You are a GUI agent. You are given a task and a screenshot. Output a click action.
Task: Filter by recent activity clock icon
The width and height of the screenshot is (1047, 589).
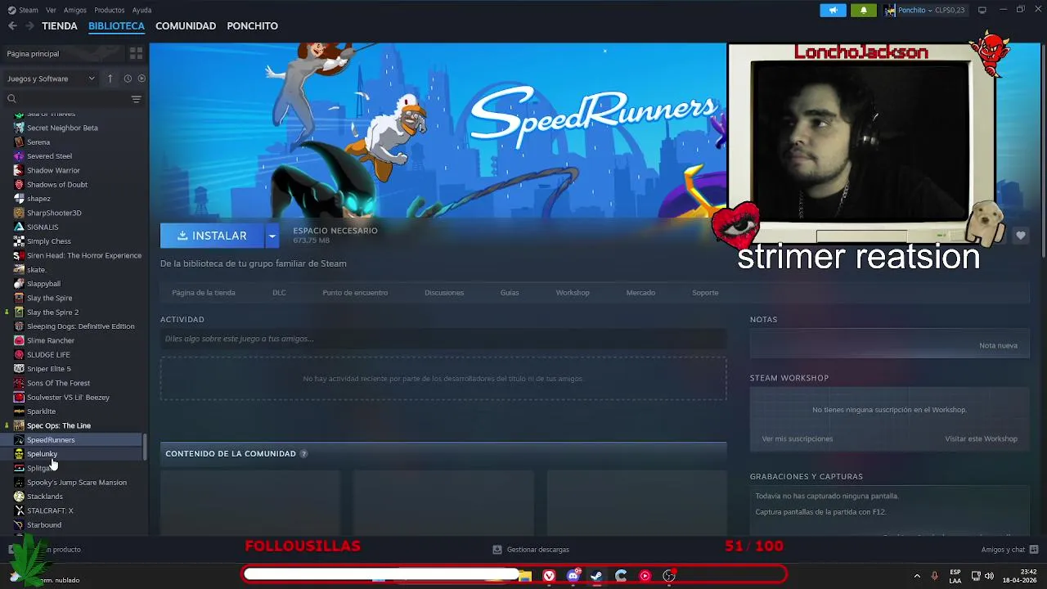click(128, 79)
